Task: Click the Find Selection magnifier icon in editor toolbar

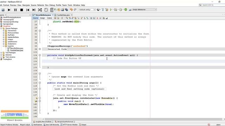Action: [67, 18]
